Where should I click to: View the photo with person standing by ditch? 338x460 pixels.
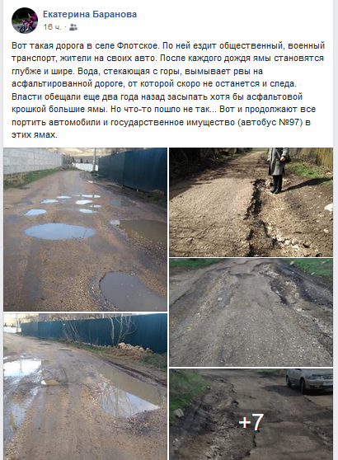coord(251,202)
